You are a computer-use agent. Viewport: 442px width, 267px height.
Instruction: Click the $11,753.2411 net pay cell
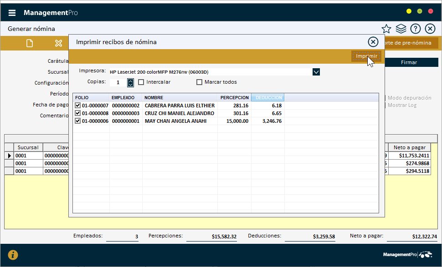(x=409, y=156)
